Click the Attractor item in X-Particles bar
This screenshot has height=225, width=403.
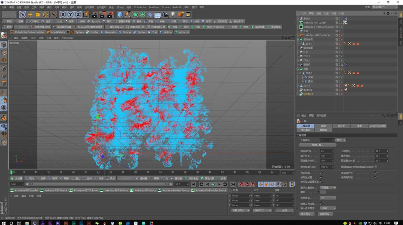coord(182,32)
